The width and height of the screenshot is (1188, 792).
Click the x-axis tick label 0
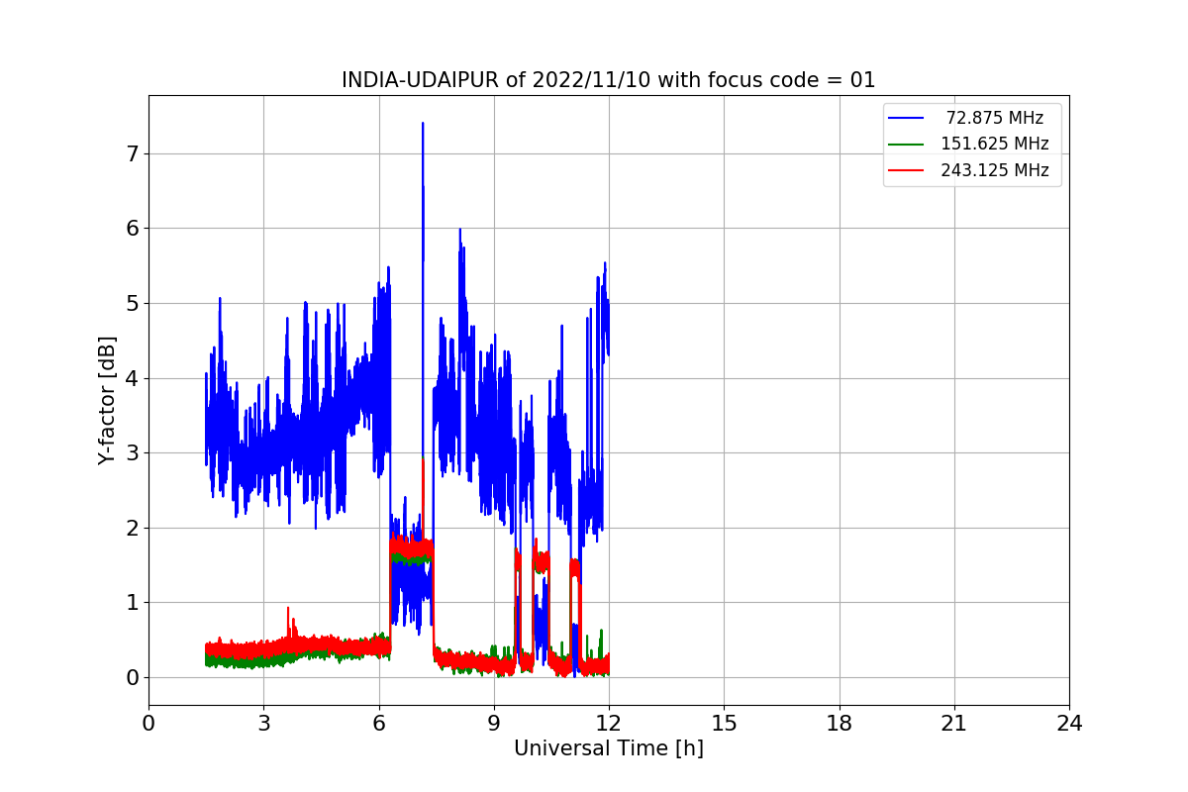coord(148,724)
